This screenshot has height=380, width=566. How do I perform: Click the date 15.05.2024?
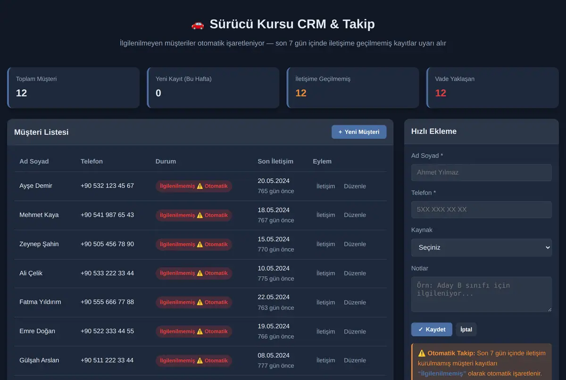274,240
